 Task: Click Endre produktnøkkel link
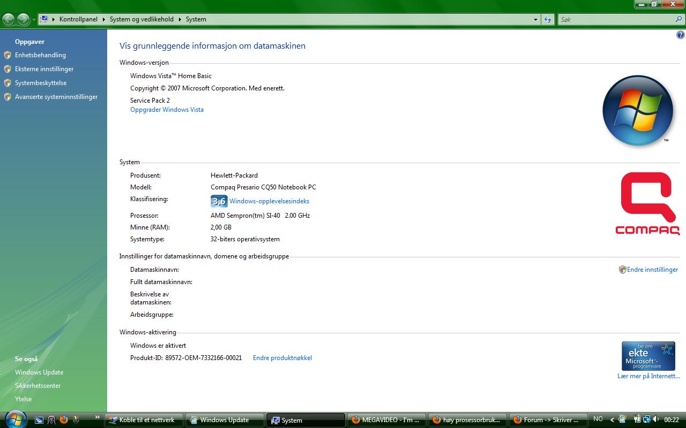(x=282, y=358)
